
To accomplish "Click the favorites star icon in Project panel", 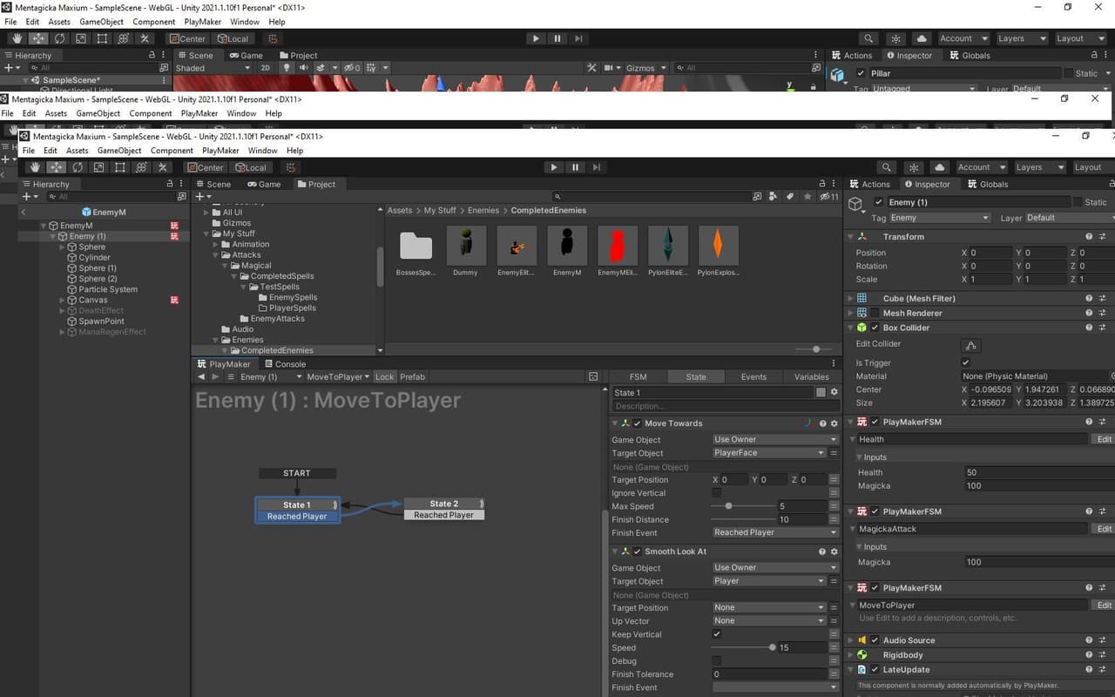I will pyautogui.click(x=808, y=197).
